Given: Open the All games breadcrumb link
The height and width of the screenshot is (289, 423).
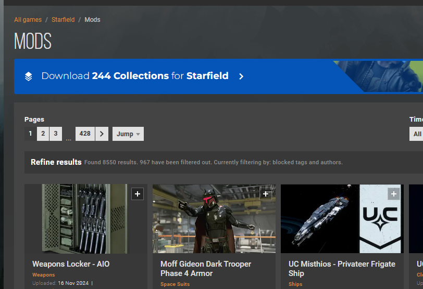Looking at the screenshot, I should click(28, 20).
